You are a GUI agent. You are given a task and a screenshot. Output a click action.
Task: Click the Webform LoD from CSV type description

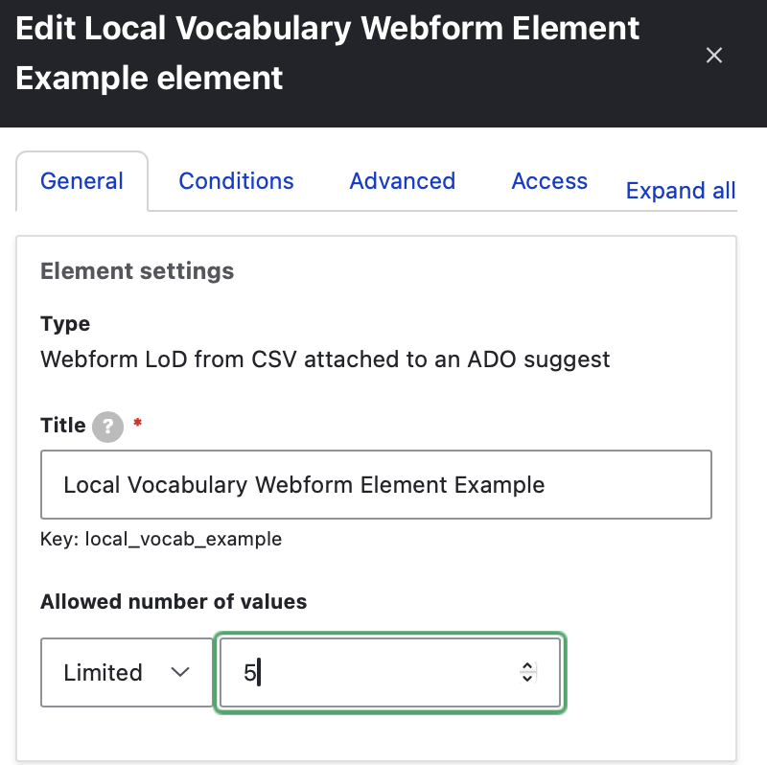[x=325, y=359]
